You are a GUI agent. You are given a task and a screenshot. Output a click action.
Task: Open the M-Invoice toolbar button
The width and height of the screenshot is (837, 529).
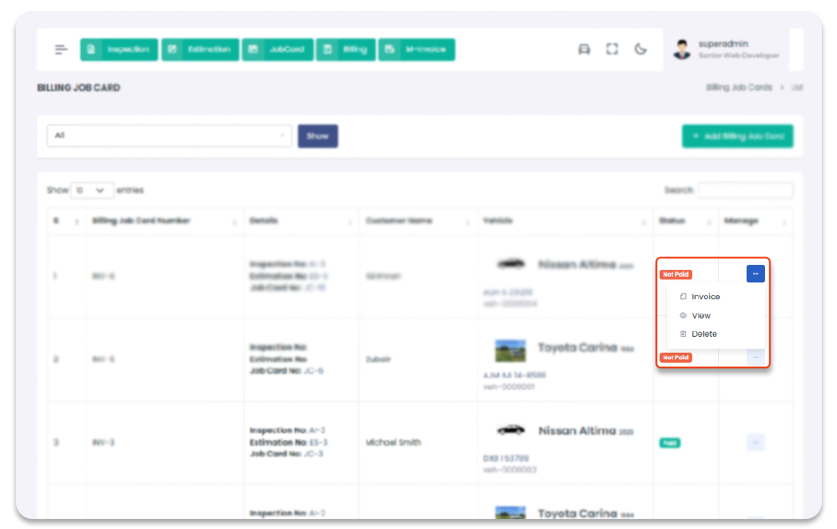[x=416, y=49]
